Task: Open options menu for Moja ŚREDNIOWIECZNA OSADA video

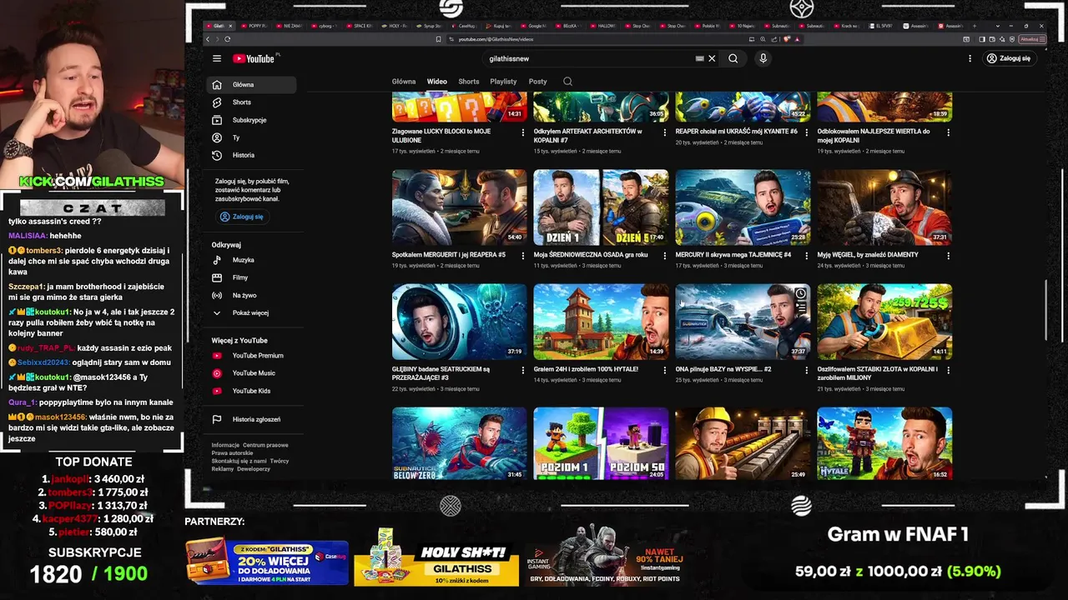Action: point(665,255)
